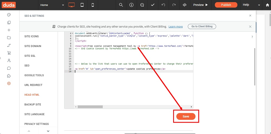The width and height of the screenshot is (271, 134).
Task: Click the code editor horizontal scrollbar thumb
Action: point(90,107)
